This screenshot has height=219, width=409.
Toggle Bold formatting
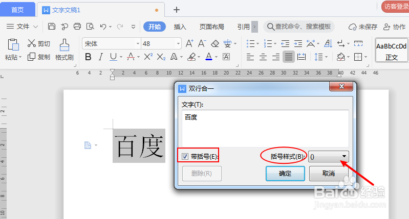pyautogui.click(x=88, y=57)
